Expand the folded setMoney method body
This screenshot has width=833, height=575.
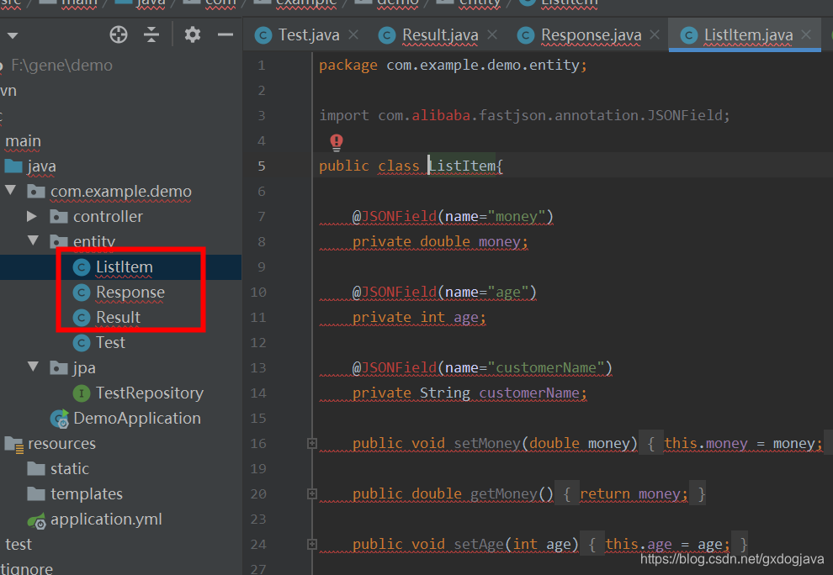pyautogui.click(x=311, y=443)
